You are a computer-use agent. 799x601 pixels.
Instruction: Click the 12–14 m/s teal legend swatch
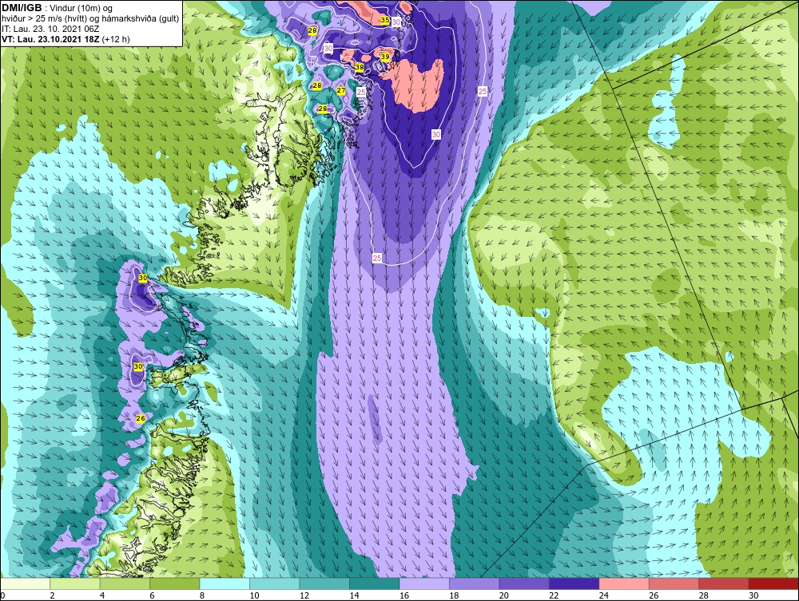pos(325,583)
